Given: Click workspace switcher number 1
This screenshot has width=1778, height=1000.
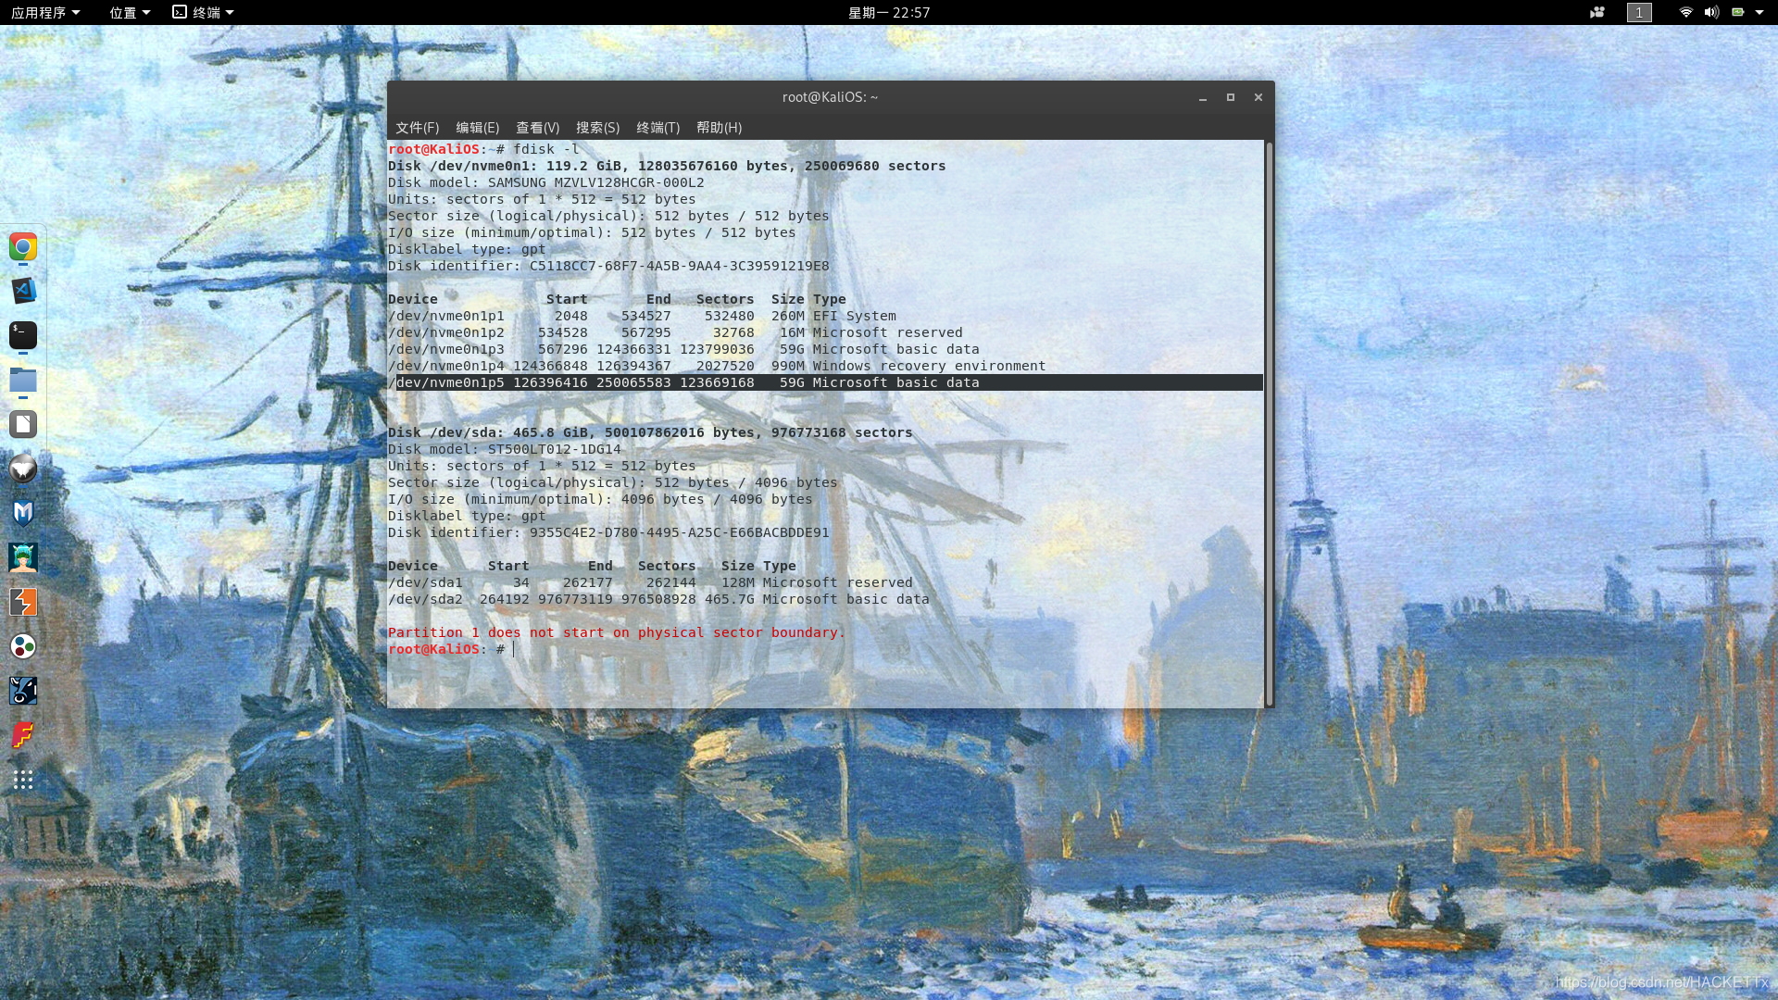Looking at the screenshot, I should 1639,12.
